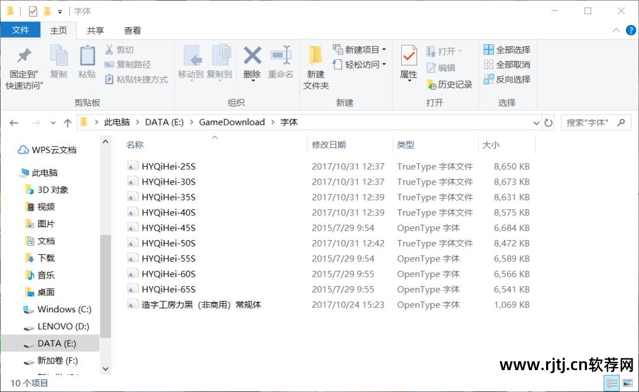Expand chevron after 此电脑 in path
Image resolution: width=639 pixels, height=392 pixels.
[x=137, y=122]
